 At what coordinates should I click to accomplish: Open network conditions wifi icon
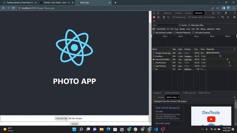click(223, 17)
